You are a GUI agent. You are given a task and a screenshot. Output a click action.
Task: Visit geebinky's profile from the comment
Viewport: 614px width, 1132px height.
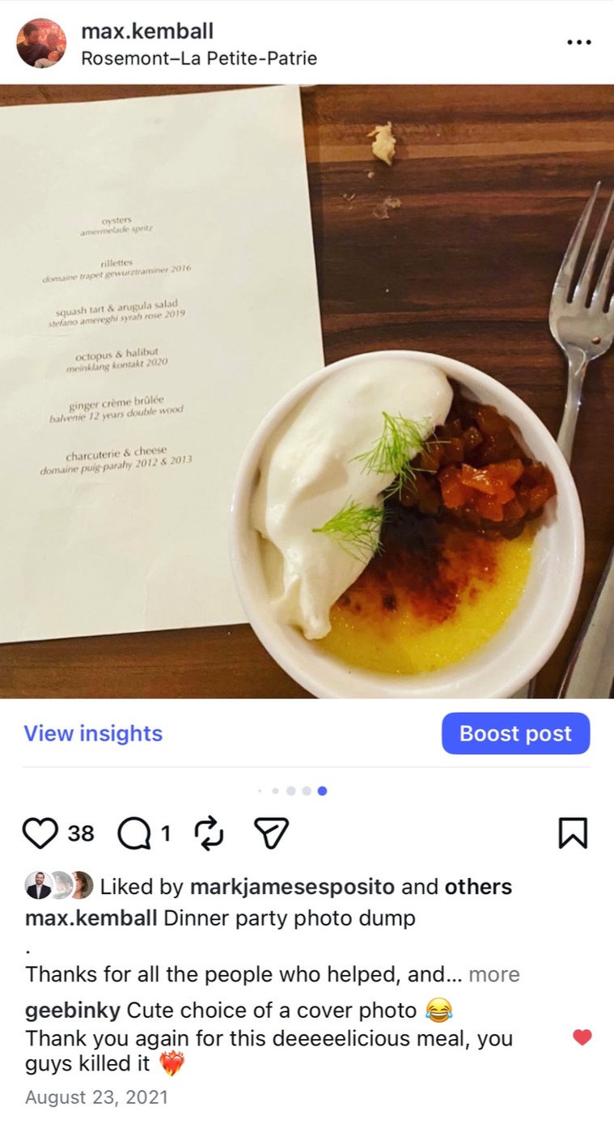(73, 1011)
